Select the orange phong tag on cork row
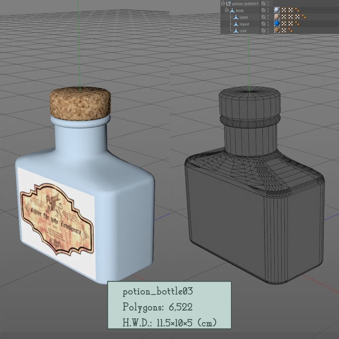 291,30
